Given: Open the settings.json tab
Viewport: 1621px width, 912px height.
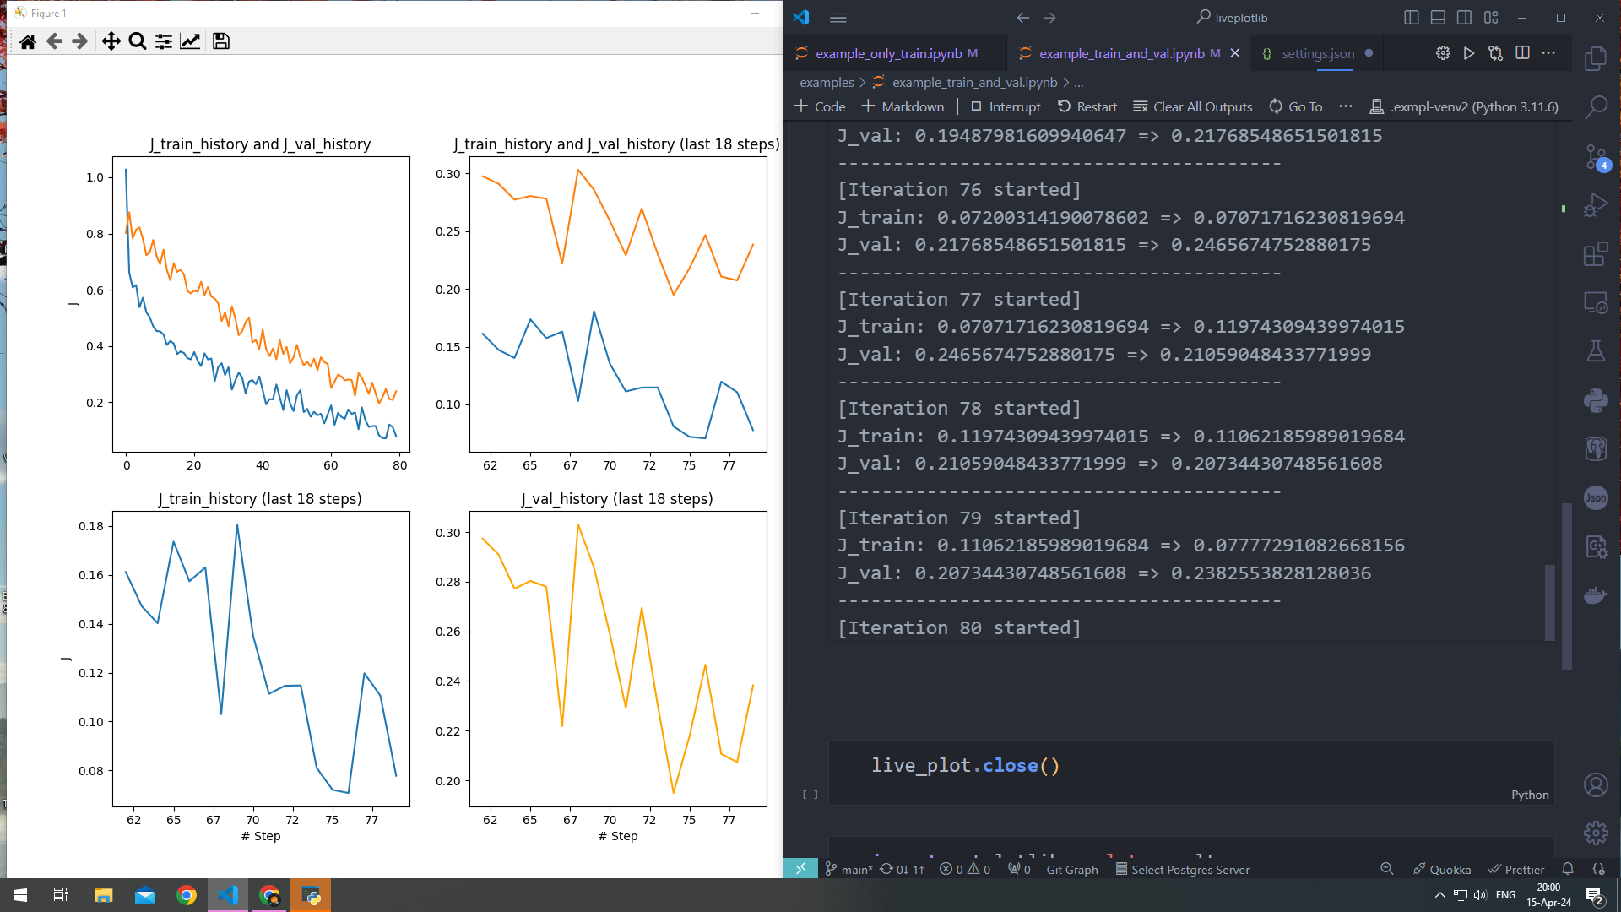Looking at the screenshot, I should 1317,53.
